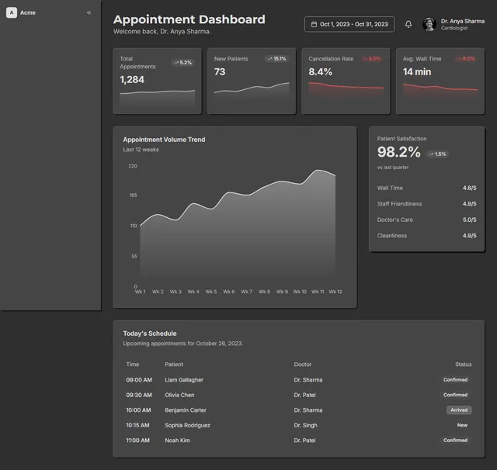
Task: Click the Status column header
Action: [463, 365]
